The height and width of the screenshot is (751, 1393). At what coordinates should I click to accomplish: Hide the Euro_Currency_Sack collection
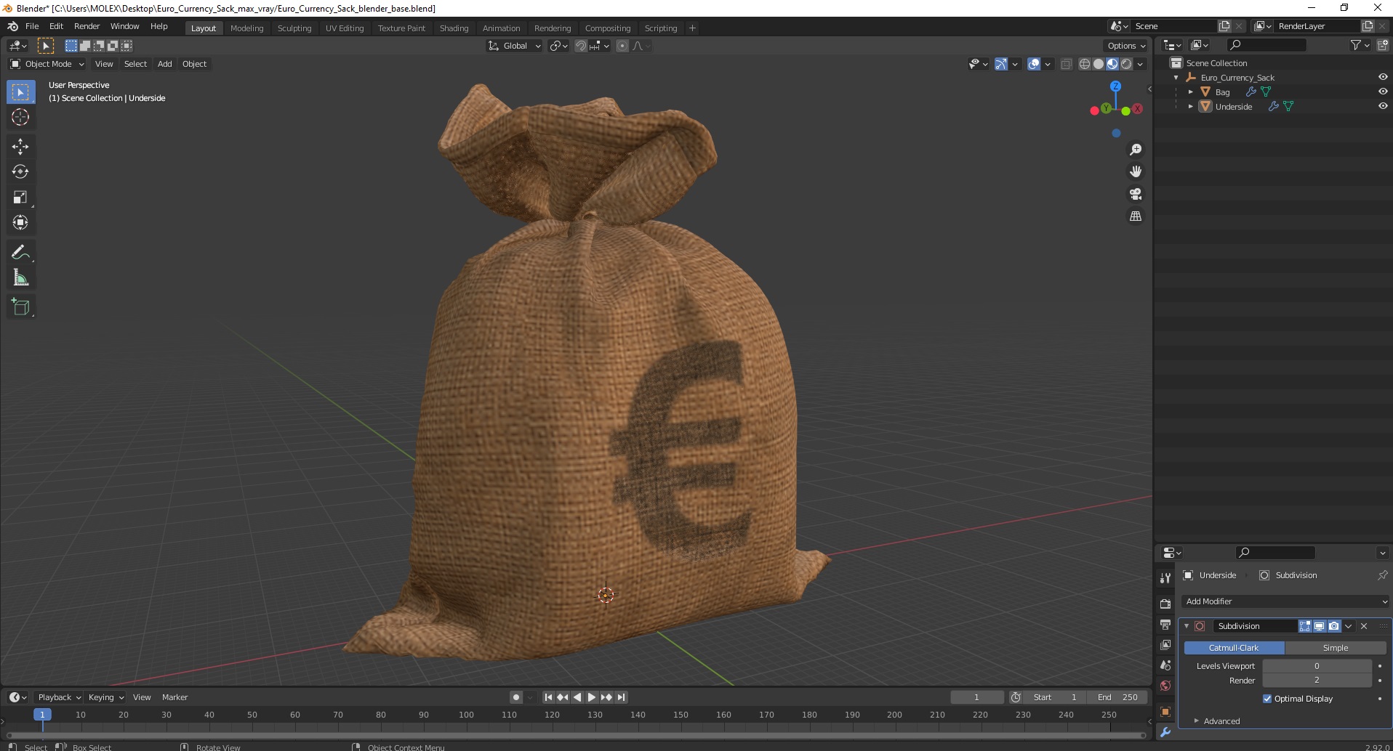click(1383, 77)
